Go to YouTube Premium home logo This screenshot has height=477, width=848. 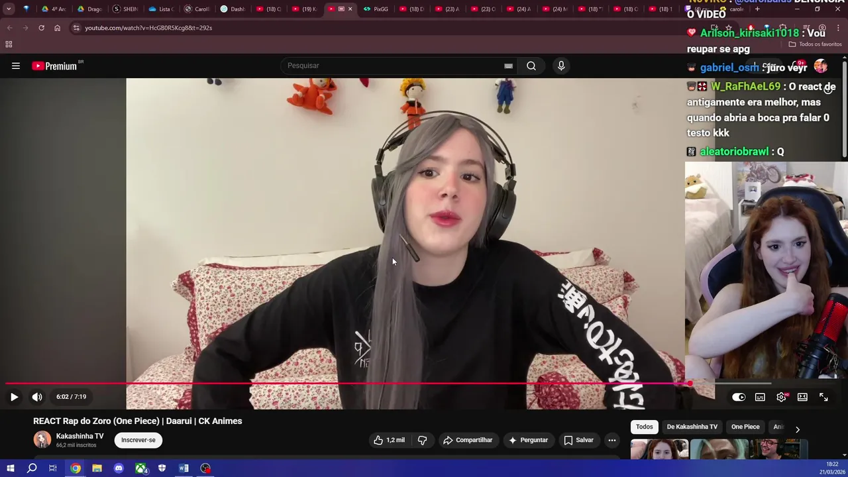[54, 66]
